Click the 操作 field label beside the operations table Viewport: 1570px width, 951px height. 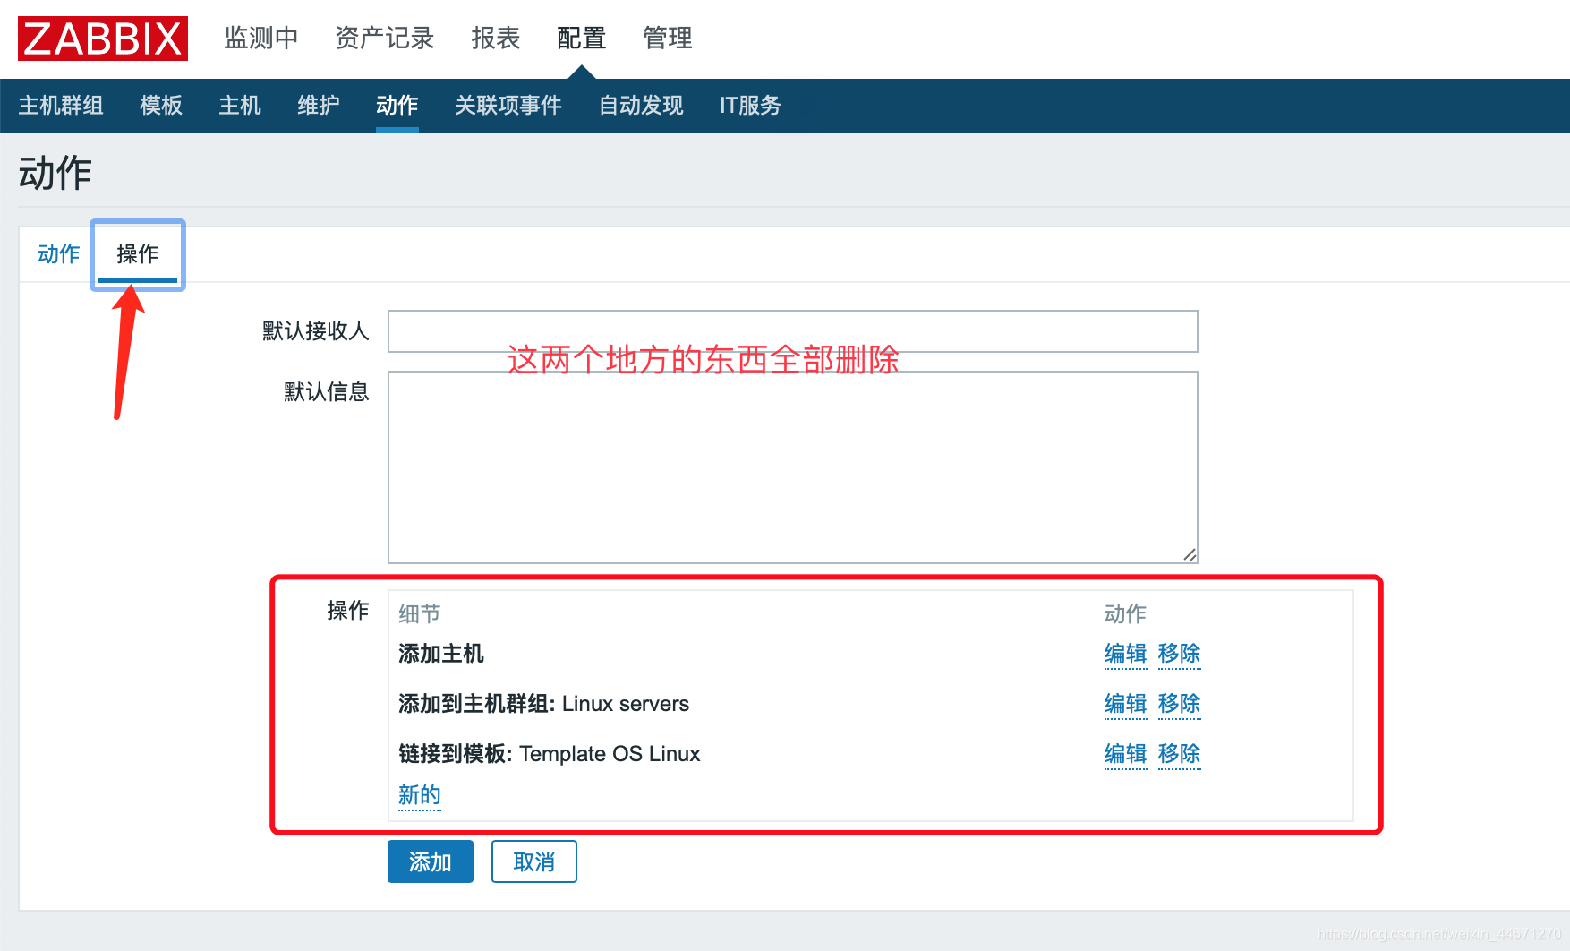[x=348, y=611]
